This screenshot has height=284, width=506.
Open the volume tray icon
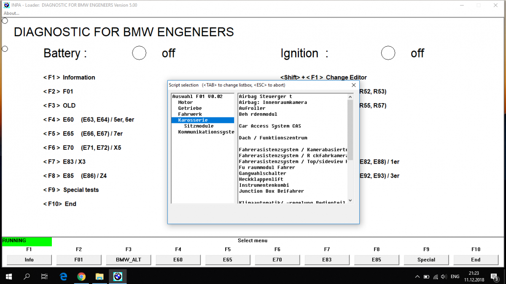[x=443, y=276]
